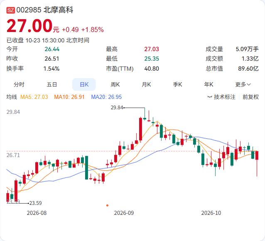The width and height of the screenshot is (265, 241).
Task: Click the 29.84 peak price annotation
Action: click(x=117, y=108)
